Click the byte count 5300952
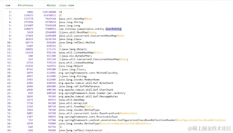Screen dimensions: 233x133 click(51, 29)
